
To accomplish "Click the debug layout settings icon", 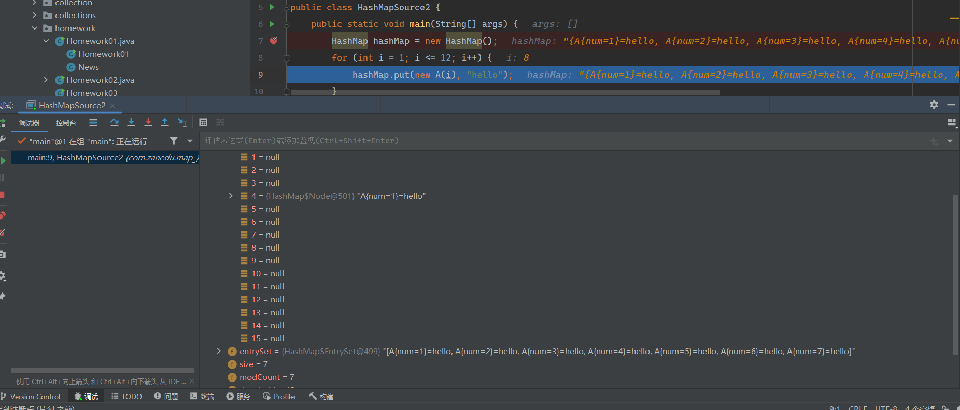I will click(x=952, y=123).
